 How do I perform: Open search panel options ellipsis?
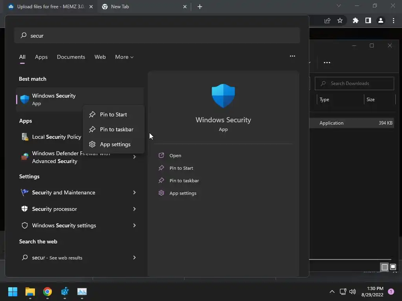[x=292, y=56]
